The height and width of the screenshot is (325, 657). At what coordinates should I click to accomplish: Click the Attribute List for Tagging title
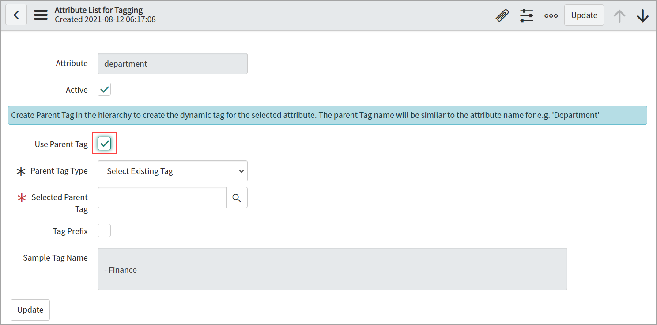coord(98,10)
